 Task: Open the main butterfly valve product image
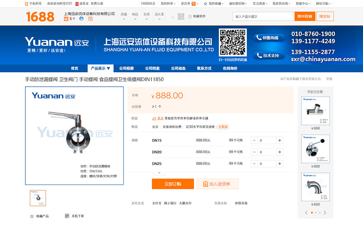click(x=75, y=135)
